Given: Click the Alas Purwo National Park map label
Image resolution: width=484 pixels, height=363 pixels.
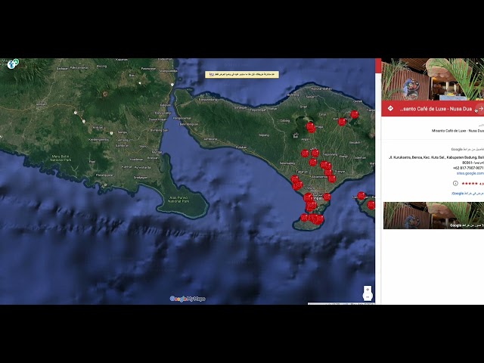Looking at the screenshot, I should tap(178, 199).
